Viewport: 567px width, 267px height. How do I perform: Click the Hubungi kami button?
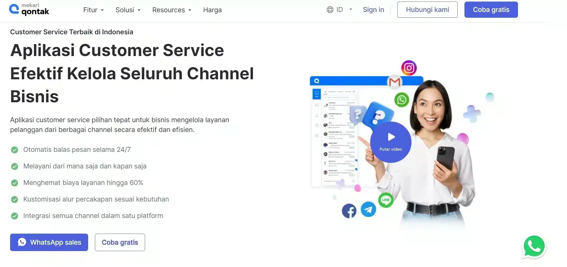[x=427, y=9]
